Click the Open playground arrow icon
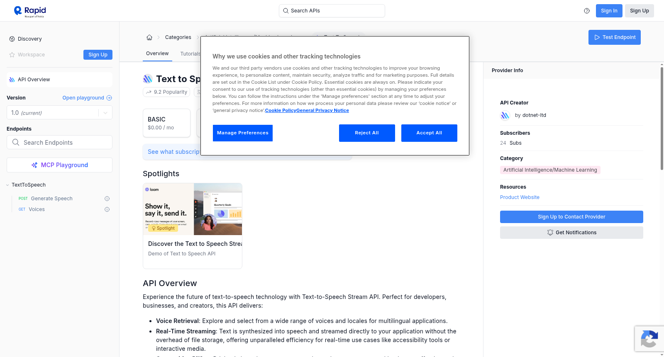Screen dimensions: 664x357 [109, 98]
